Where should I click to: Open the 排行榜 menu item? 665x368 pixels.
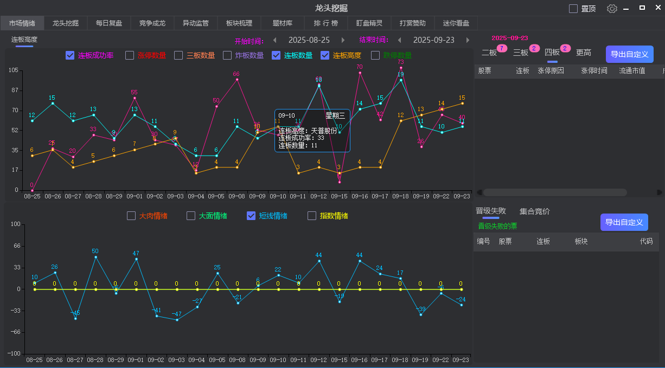pyautogui.click(x=325, y=23)
